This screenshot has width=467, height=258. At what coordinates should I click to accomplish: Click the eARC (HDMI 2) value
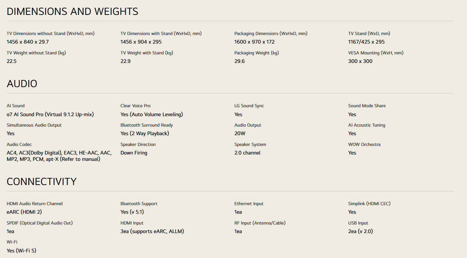pyautogui.click(x=24, y=212)
